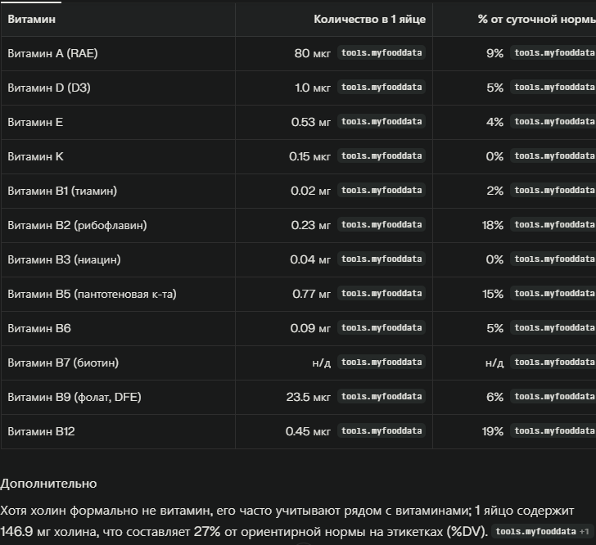The height and width of the screenshot is (545, 596).
Task: Open the source chip beside 0.09 мг
Action: [382, 328]
